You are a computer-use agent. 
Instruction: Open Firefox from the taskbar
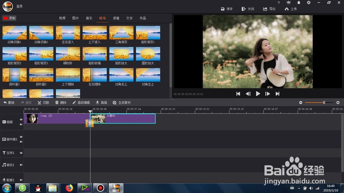(x=69, y=188)
